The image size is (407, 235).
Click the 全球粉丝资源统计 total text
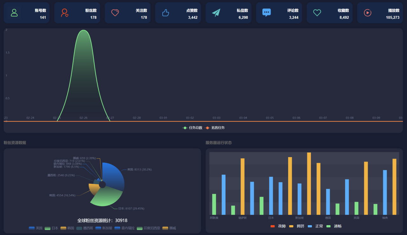click(102, 220)
